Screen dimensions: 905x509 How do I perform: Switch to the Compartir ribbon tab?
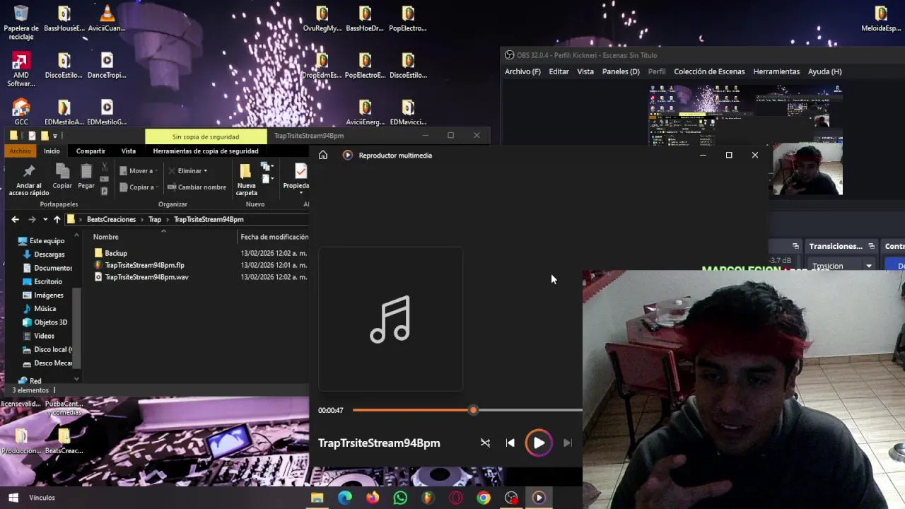(90, 151)
